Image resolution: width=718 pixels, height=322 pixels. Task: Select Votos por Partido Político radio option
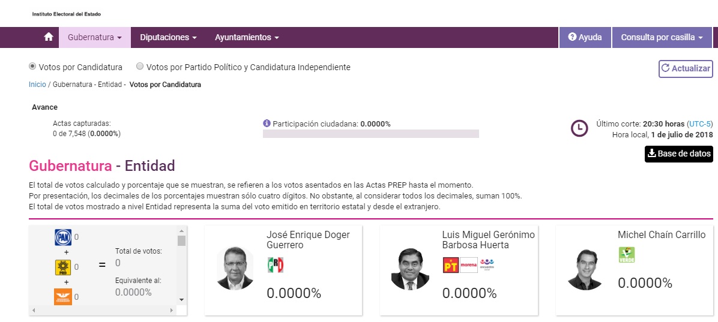coord(140,67)
